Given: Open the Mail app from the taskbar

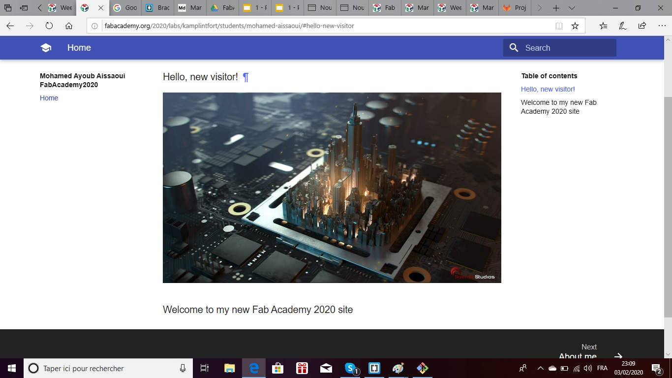Looking at the screenshot, I should pos(326,368).
